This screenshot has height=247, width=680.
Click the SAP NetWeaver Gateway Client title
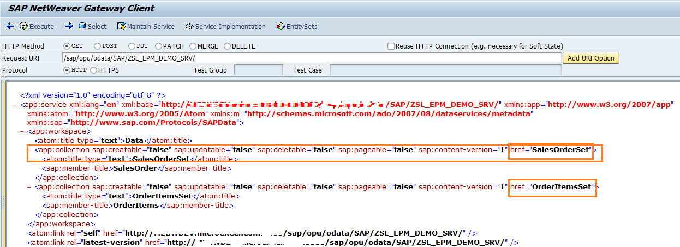point(81,8)
